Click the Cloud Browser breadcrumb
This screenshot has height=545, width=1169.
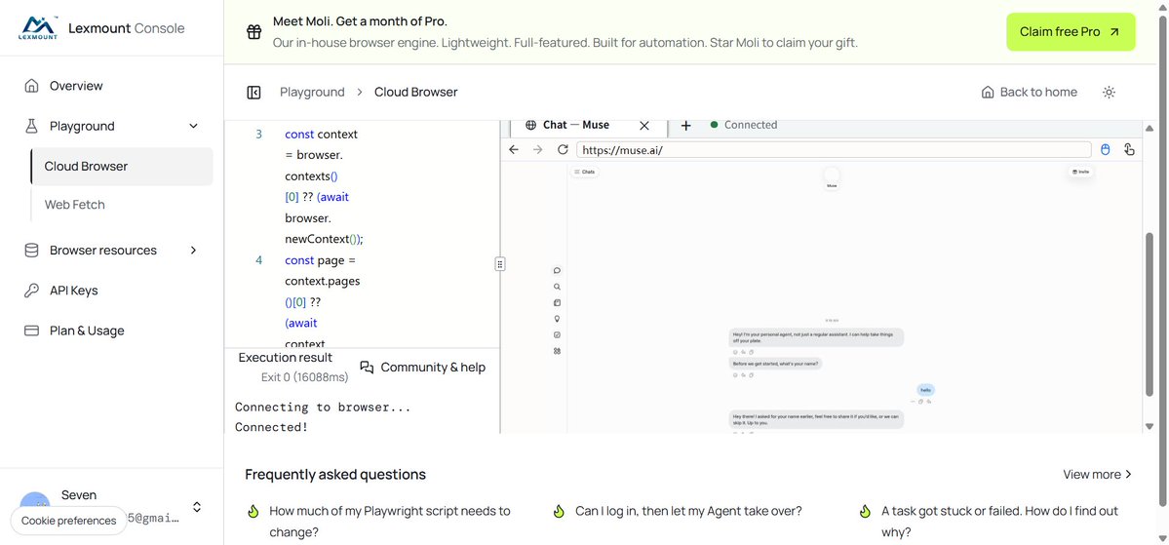click(416, 93)
